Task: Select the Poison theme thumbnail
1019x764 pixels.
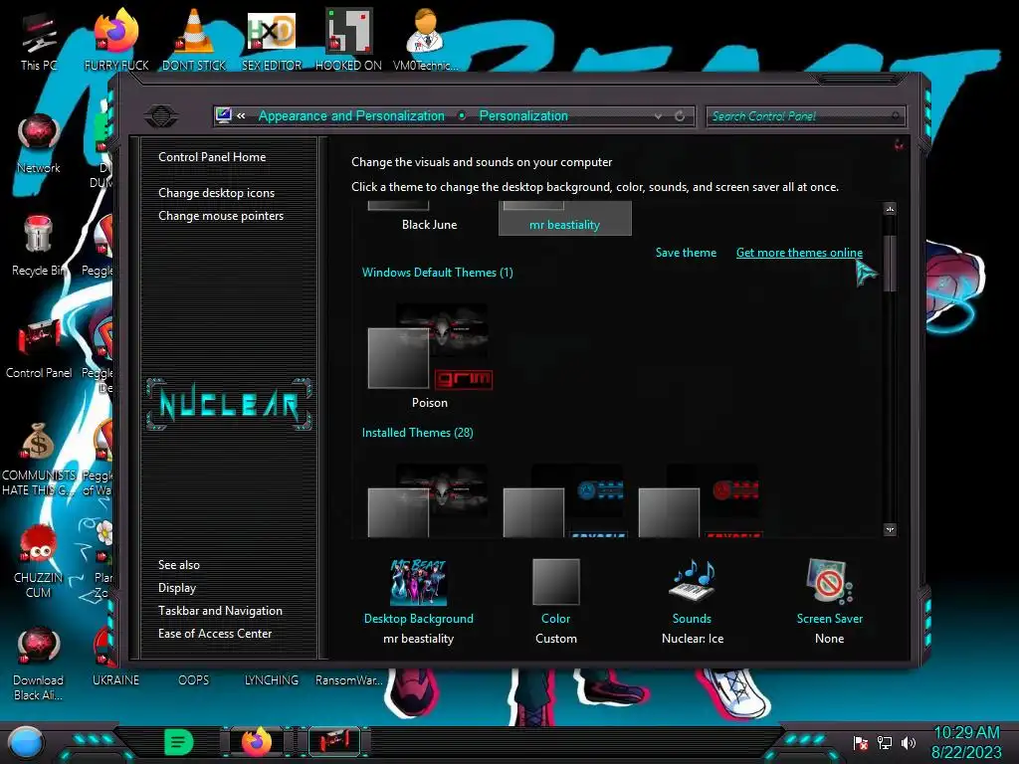Action: pos(430,356)
